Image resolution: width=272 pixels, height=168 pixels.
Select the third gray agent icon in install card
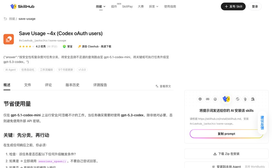point(215,99)
